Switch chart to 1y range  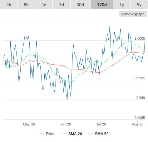pos(122,5)
